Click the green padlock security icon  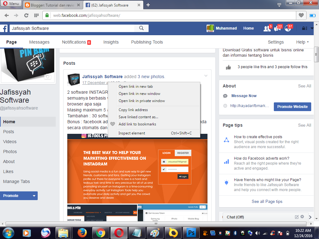(x=47, y=15)
